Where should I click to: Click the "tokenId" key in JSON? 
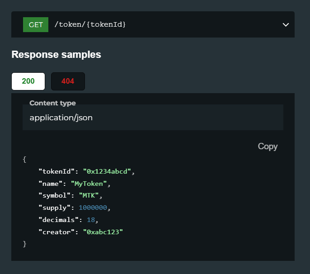click(x=56, y=171)
